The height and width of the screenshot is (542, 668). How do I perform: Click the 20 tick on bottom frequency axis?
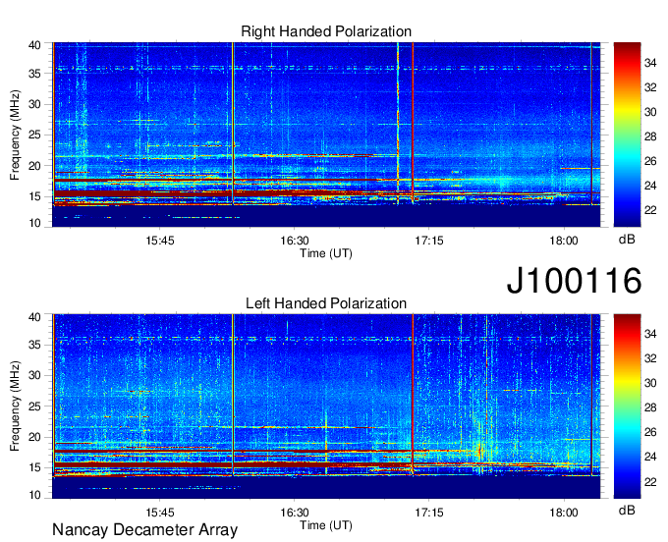(35, 437)
